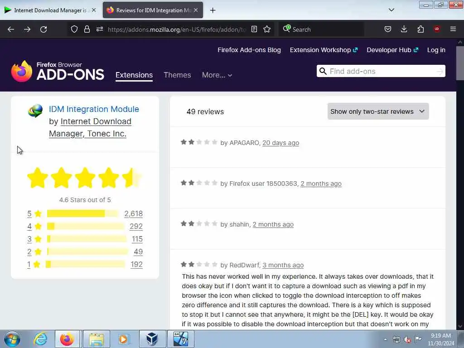This screenshot has height=348, width=464.
Task: Toggle reader view icon
Action: tap(254, 29)
